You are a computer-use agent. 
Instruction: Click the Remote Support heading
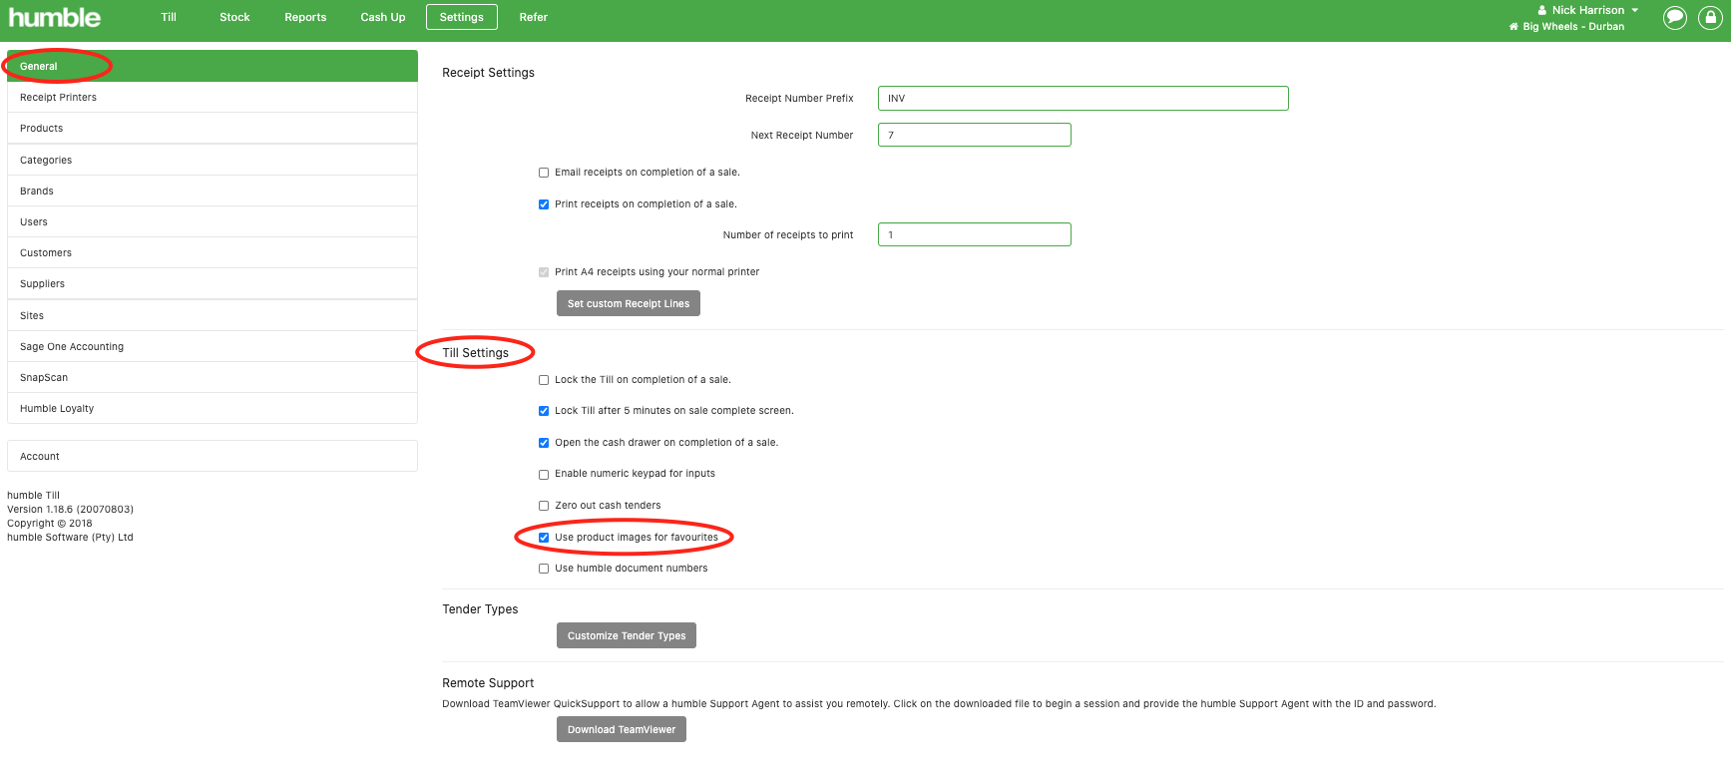pyautogui.click(x=488, y=683)
